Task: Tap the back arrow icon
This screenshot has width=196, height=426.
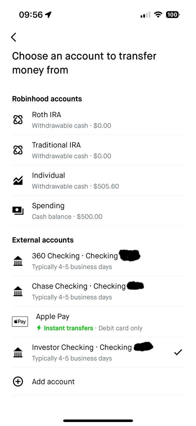Action: (x=14, y=37)
